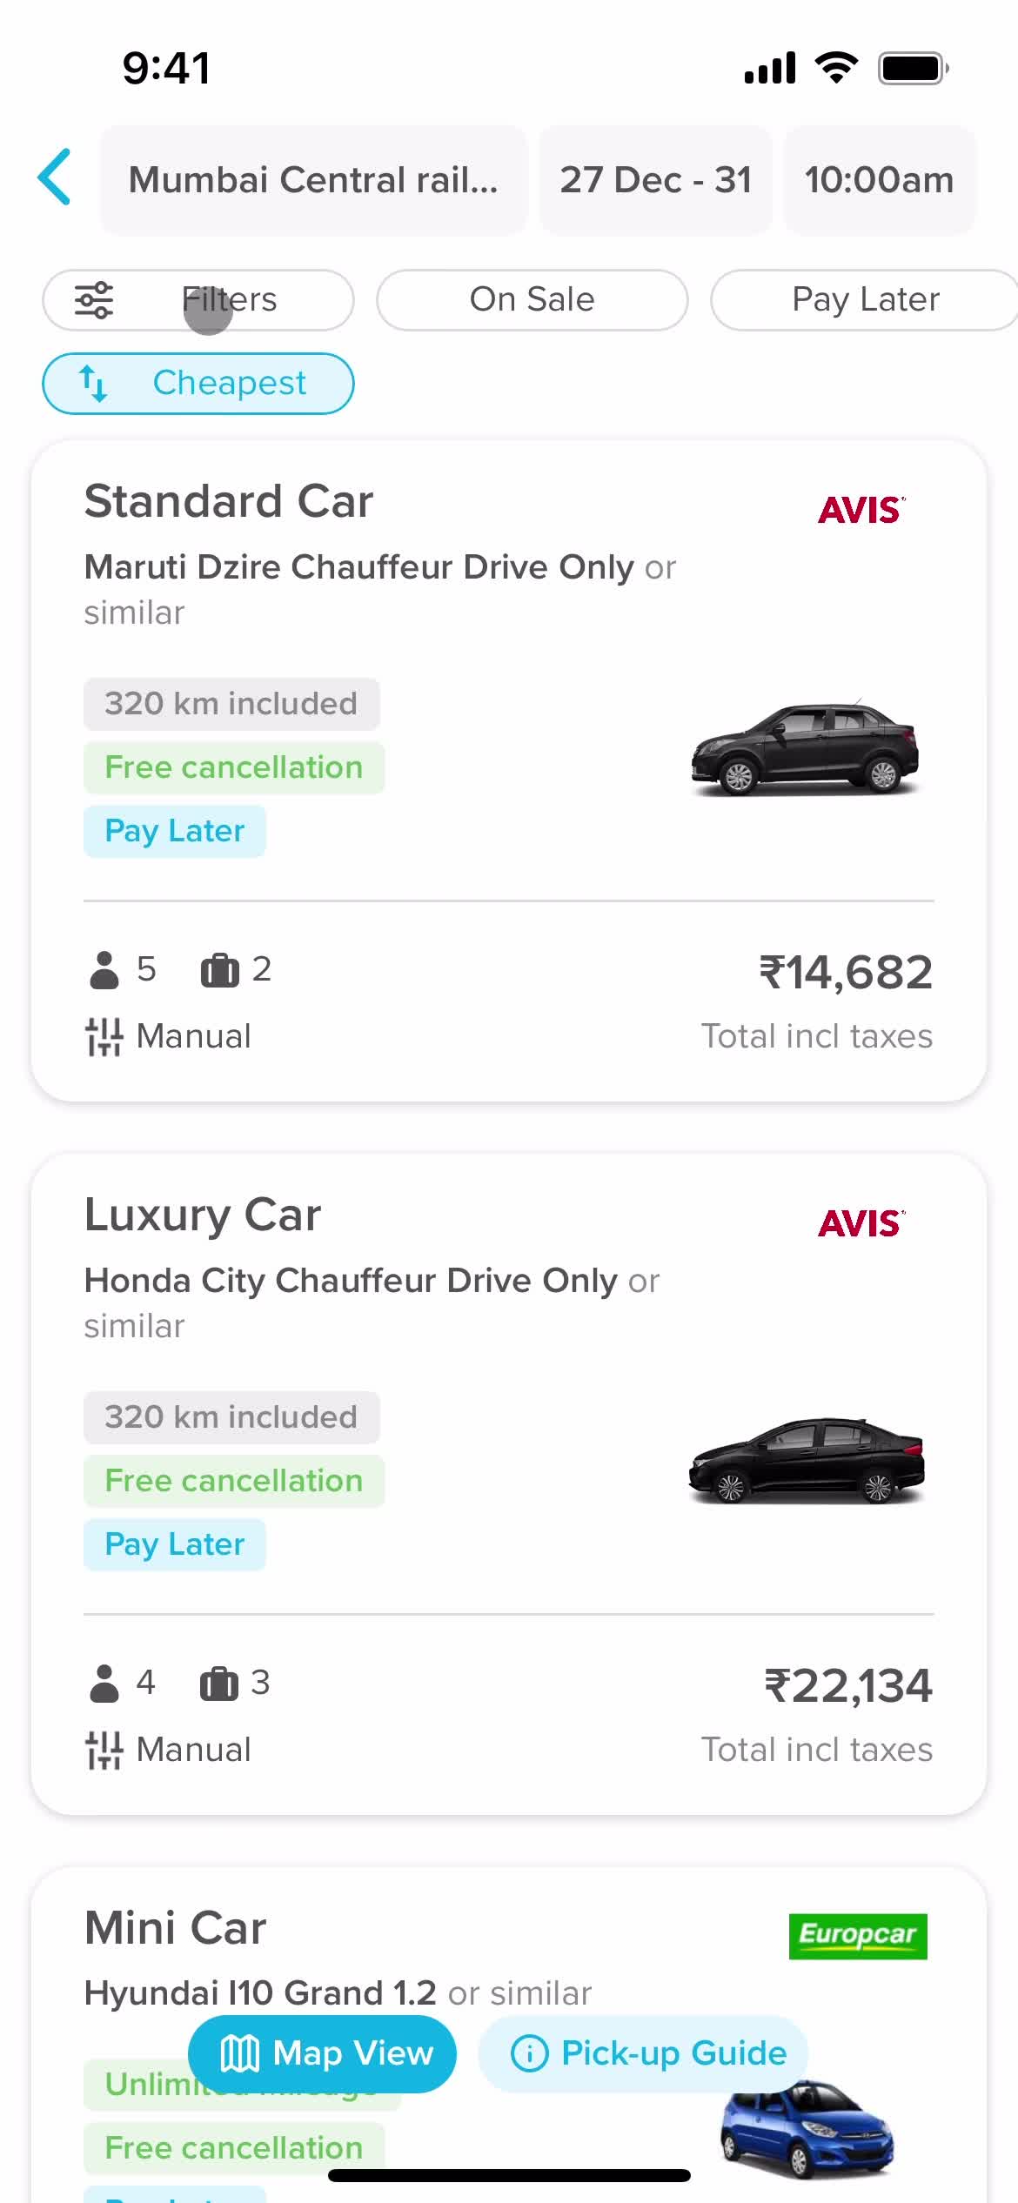Edit the Mumbai Central rail... location field

(x=314, y=180)
